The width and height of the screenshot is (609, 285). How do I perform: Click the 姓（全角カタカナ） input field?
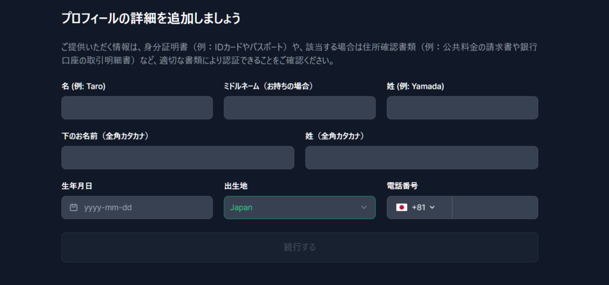pos(421,158)
